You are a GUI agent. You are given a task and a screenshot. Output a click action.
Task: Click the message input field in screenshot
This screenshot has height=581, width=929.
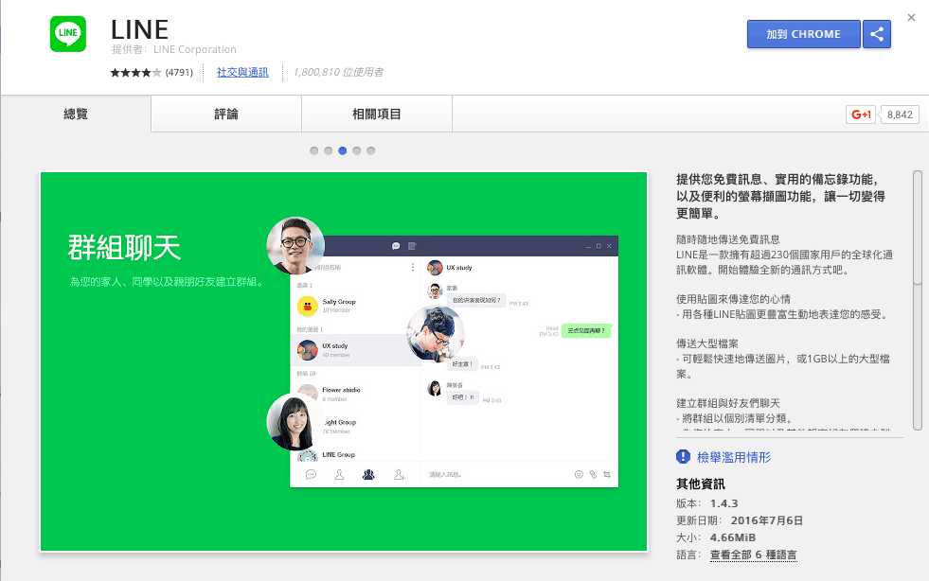(494, 474)
